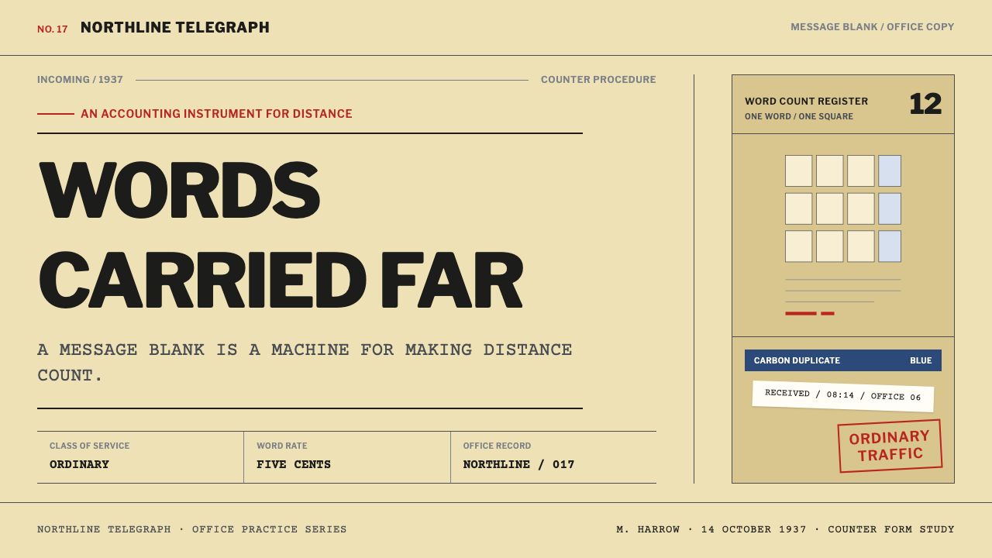Click the WORD RATE label
The image size is (992, 558).
coord(282,446)
